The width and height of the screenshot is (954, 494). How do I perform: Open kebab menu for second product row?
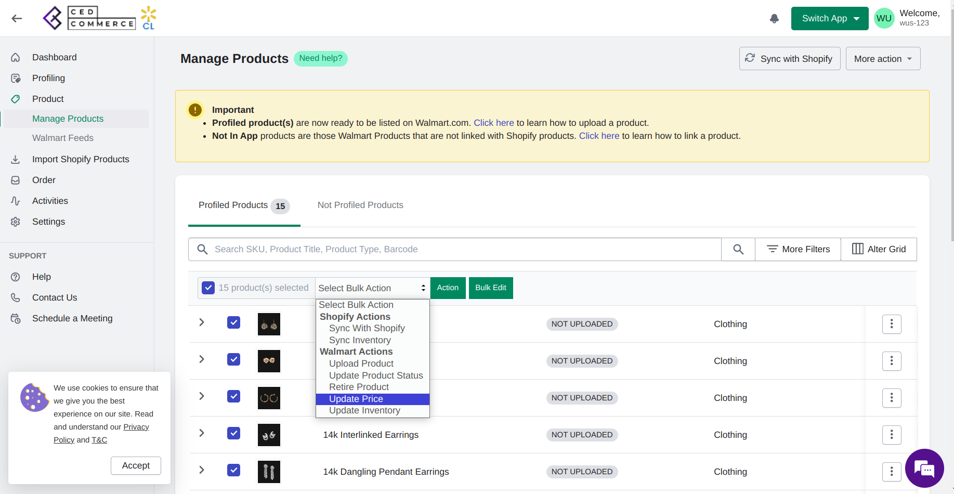892,361
